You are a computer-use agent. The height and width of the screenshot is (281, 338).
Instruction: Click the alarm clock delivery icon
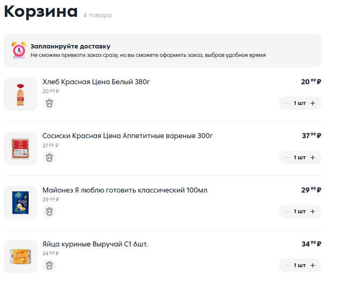click(19, 50)
